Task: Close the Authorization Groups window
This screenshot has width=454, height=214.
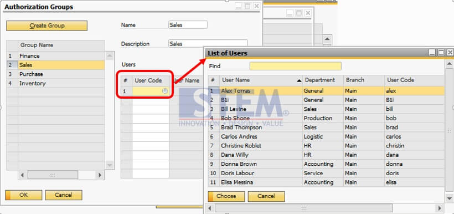Action: [256, 6]
